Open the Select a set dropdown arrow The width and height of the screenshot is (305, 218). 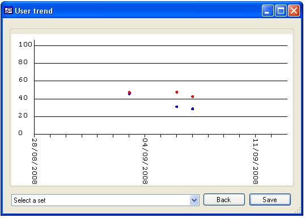(x=194, y=200)
